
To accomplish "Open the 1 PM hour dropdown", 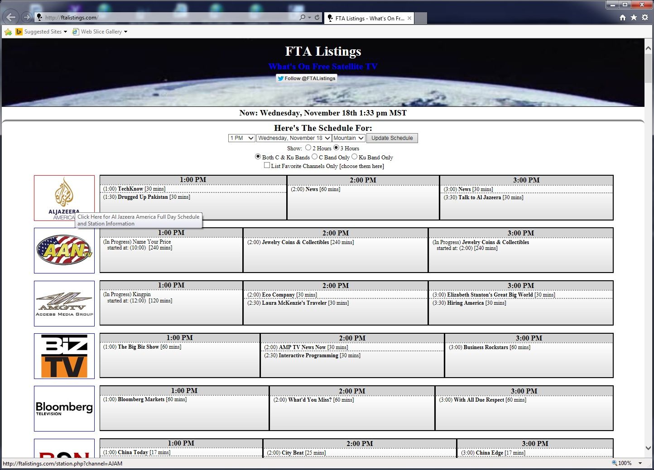I will pos(241,138).
